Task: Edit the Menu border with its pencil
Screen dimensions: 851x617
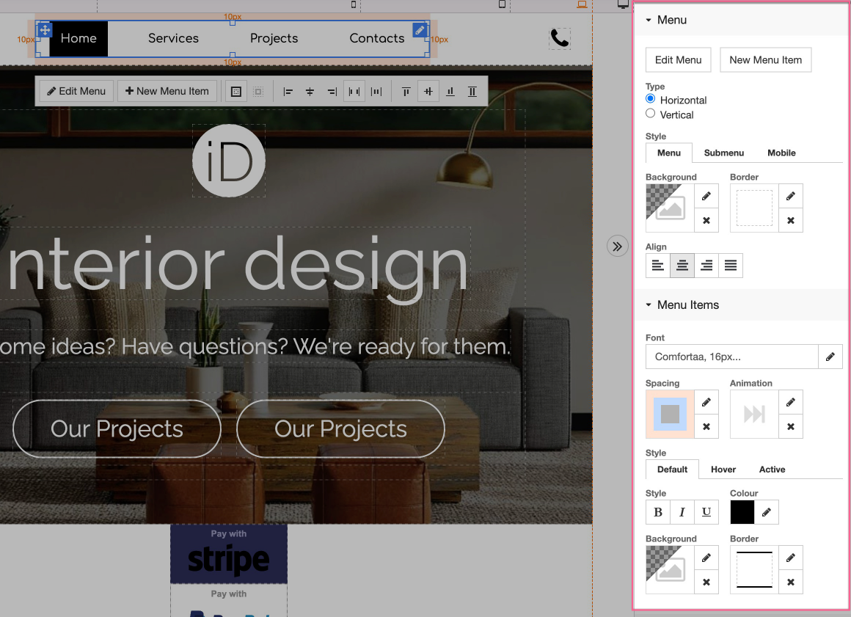Action: click(791, 196)
